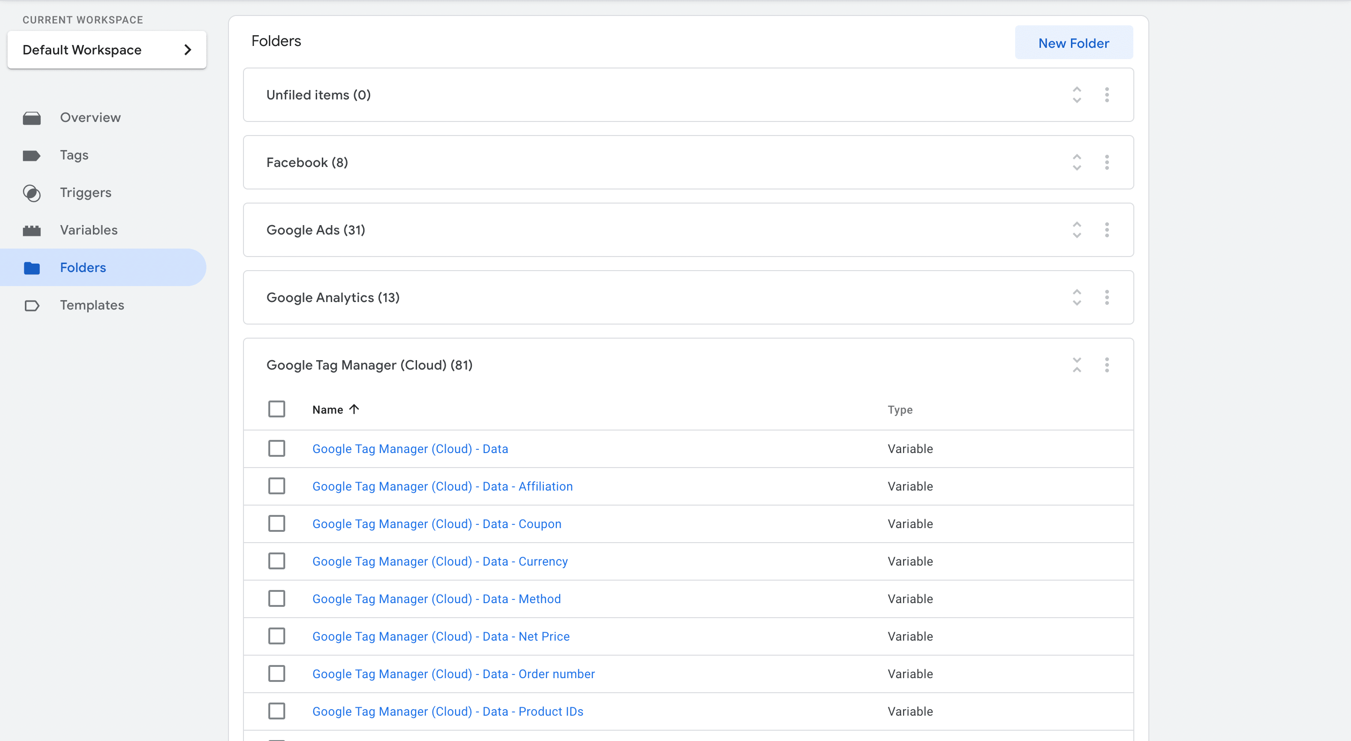Click the blue Folders icon
The image size is (1351, 741).
(x=31, y=268)
